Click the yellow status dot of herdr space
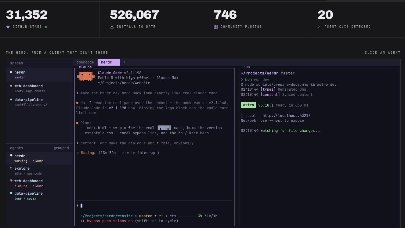 (x=11, y=72)
